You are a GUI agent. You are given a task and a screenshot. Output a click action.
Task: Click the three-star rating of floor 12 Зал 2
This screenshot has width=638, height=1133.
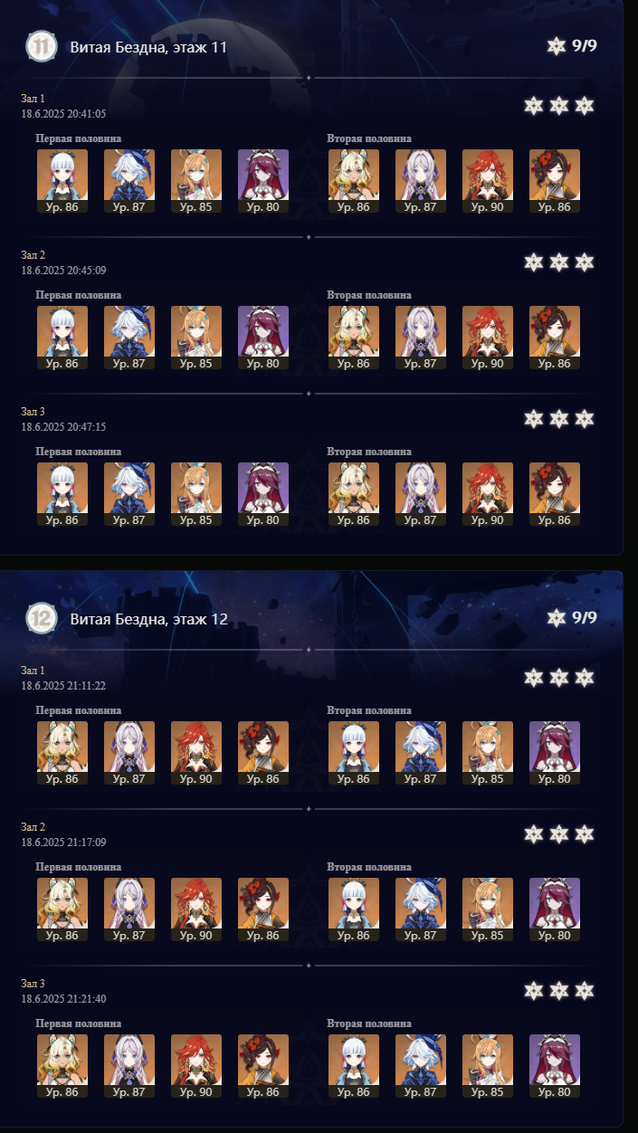point(559,833)
